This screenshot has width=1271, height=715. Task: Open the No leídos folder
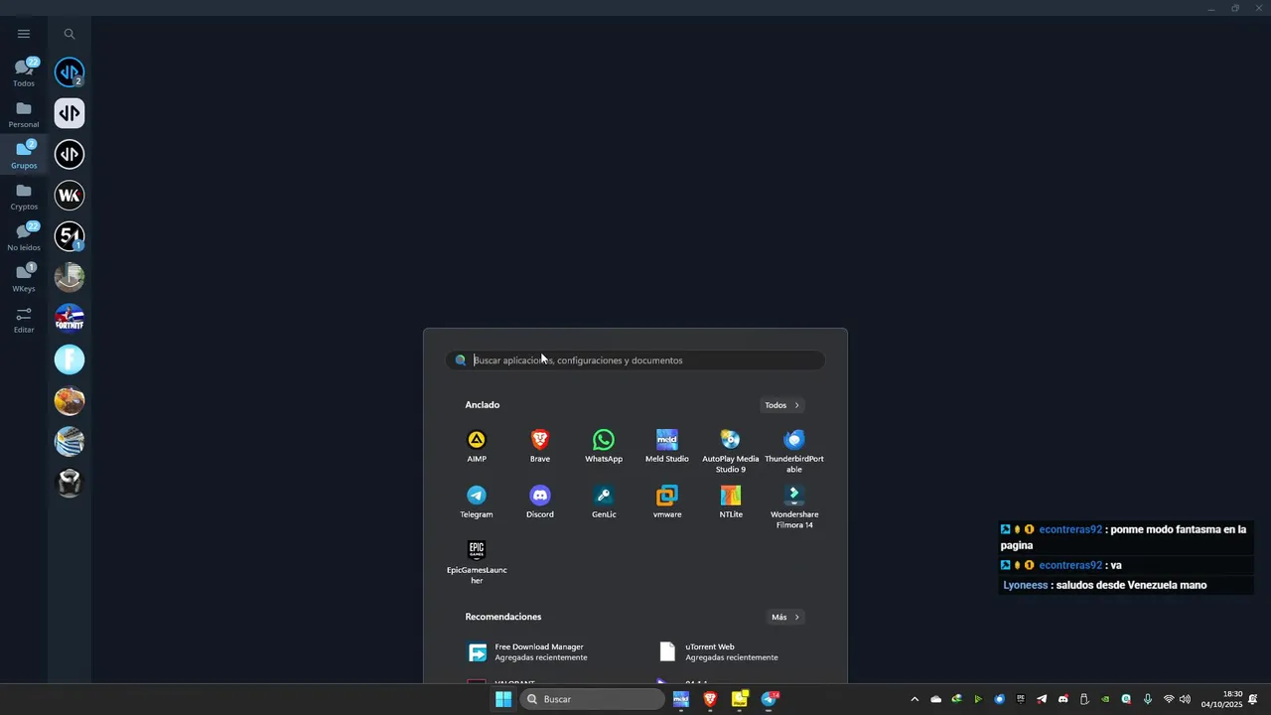coord(24,237)
